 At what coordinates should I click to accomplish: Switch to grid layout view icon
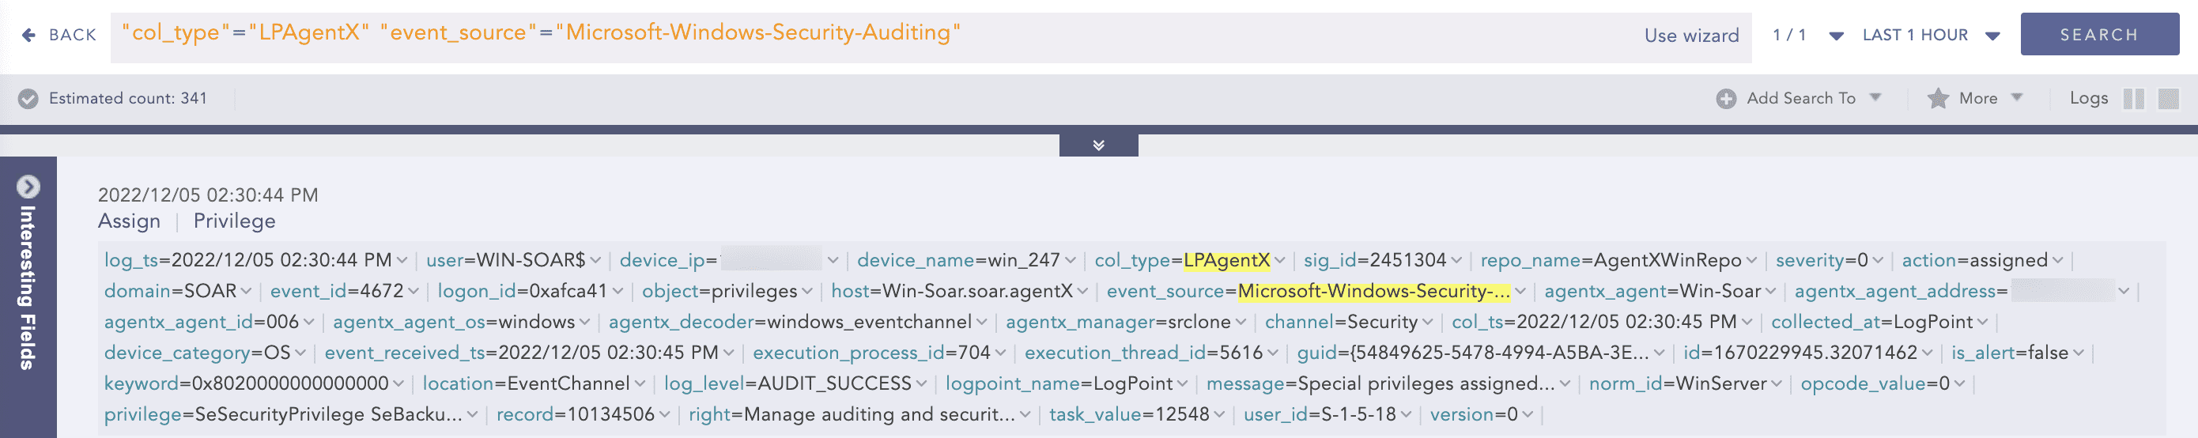point(2168,99)
